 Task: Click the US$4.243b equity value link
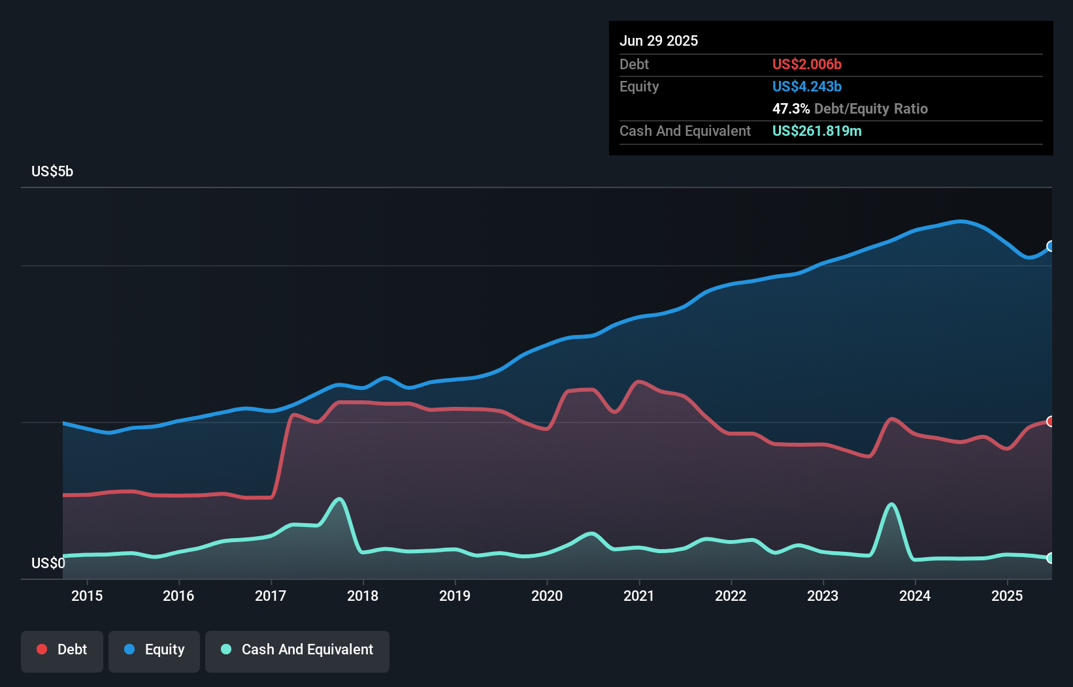(807, 86)
